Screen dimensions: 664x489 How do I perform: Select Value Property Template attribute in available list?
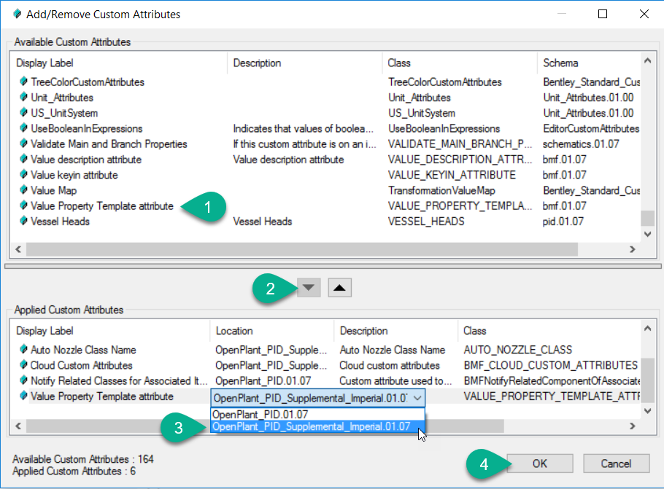(101, 206)
